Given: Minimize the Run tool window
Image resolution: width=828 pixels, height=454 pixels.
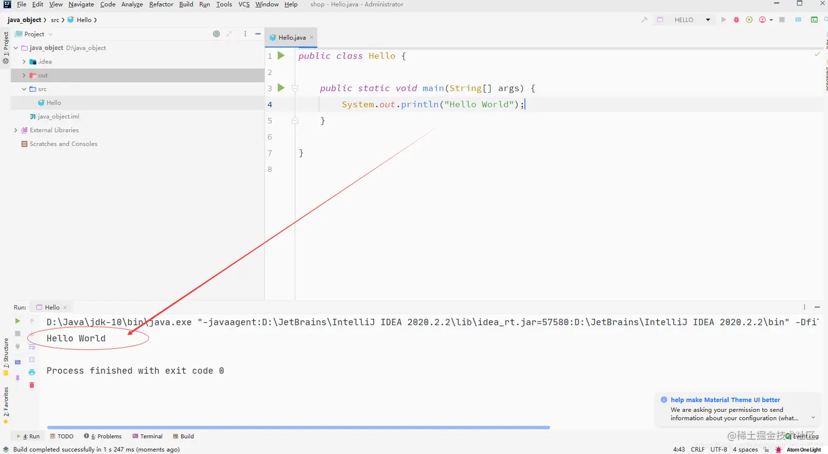Looking at the screenshot, I should tap(817, 307).
